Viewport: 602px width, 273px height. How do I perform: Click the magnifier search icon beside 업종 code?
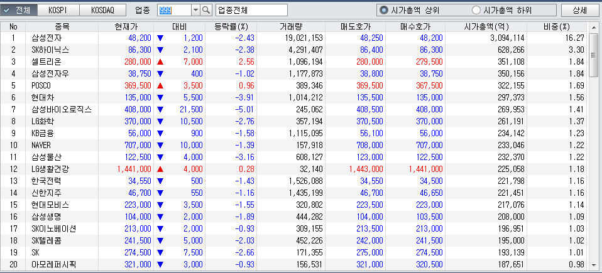coord(206,11)
